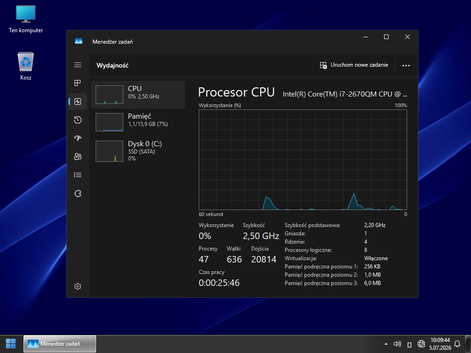
Task: Open the Ten komputer desktop icon
Action: pyautogui.click(x=26, y=19)
